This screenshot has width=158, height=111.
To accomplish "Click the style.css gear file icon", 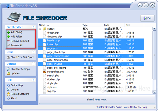I will tap(44, 87).
